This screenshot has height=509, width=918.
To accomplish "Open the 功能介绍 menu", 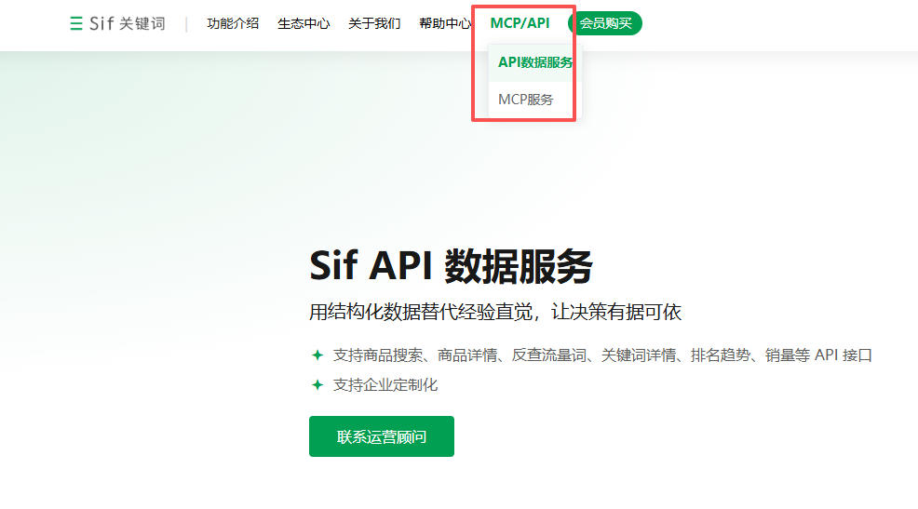I will tap(233, 23).
